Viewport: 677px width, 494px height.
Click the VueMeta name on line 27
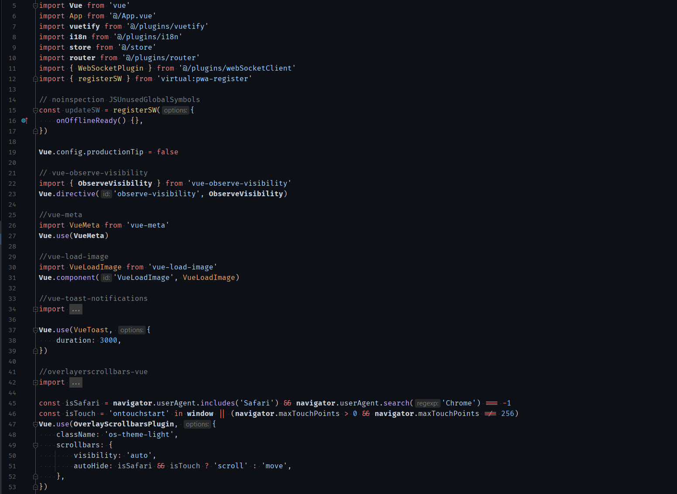(x=89, y=235)
